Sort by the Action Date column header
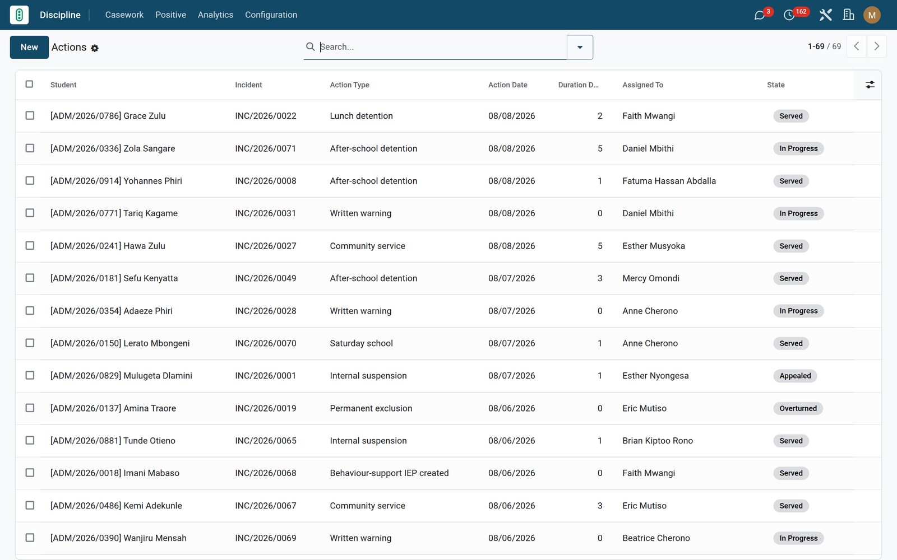The height and width of the screenshot is (560, 897). click(507, 85)
